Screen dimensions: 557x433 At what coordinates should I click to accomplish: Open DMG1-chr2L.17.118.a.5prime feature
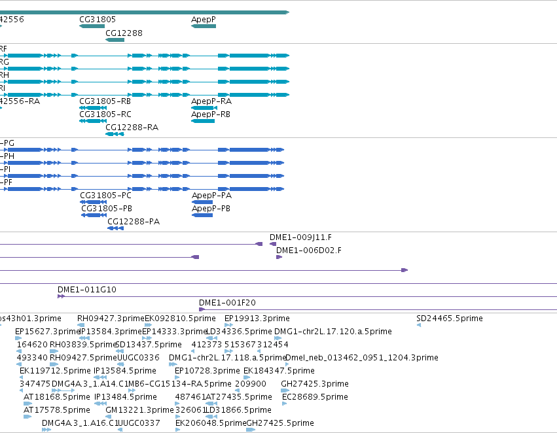point(227,358)
